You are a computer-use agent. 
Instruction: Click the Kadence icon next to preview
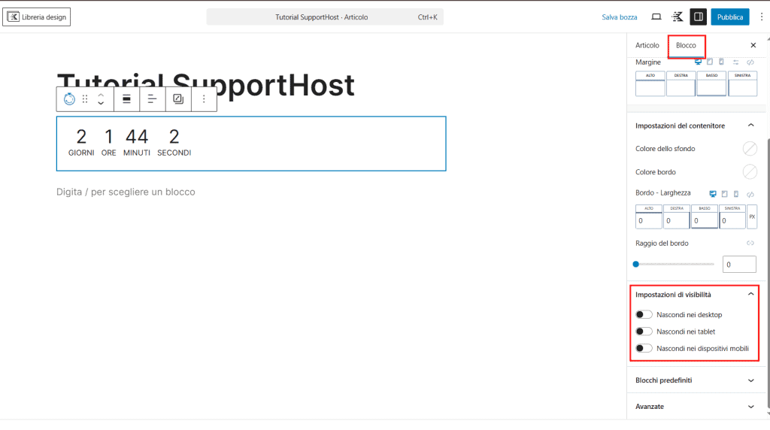[x=678, y=17]
